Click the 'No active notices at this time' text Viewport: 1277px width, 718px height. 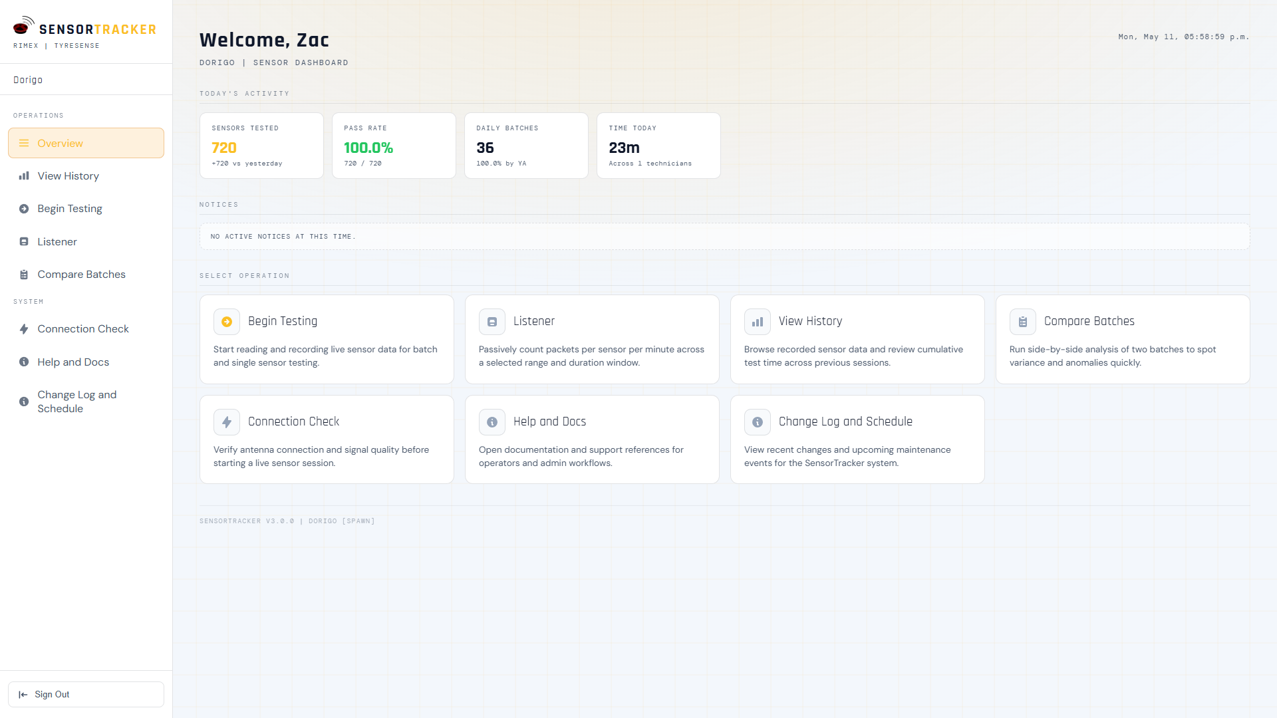[x=283, y=237]
